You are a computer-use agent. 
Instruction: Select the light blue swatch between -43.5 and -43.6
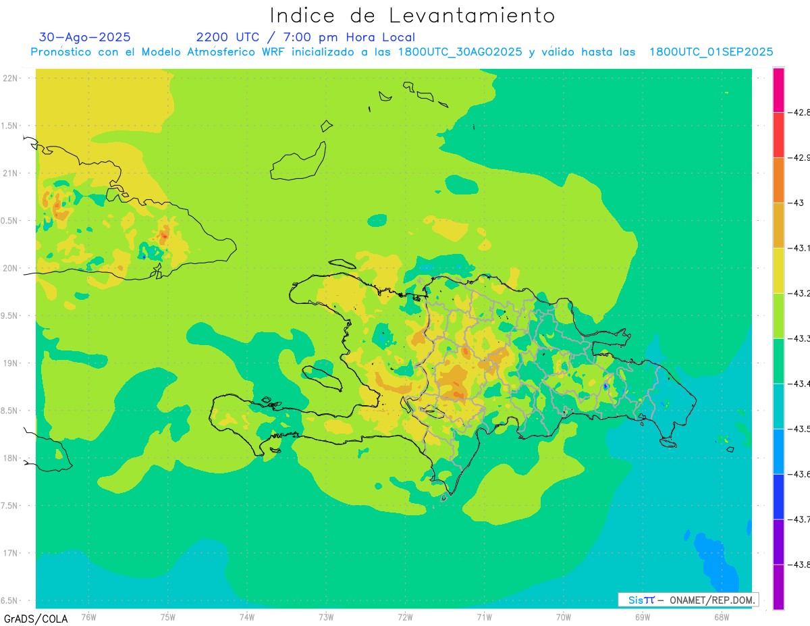(x=778, y=452)
